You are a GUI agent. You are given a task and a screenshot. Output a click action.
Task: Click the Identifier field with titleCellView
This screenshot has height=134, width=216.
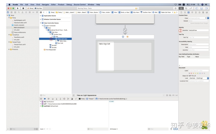(x=199, y=30)
